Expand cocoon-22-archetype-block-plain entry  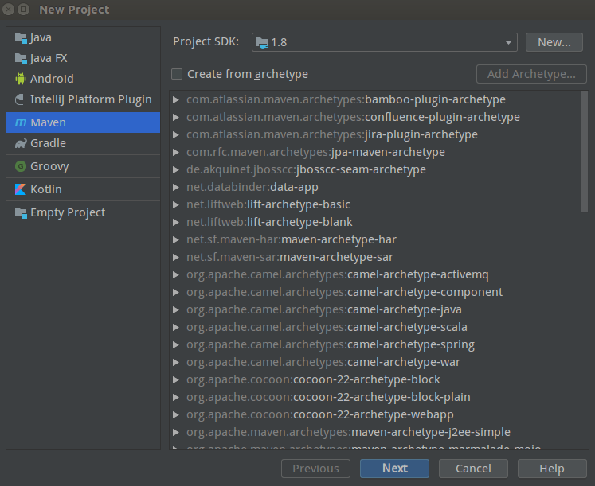tap(176, 397)
